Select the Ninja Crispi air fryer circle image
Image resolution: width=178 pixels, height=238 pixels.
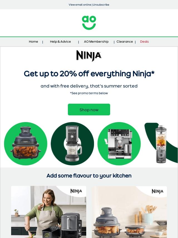pyautogui.click(x=26, y=144)
